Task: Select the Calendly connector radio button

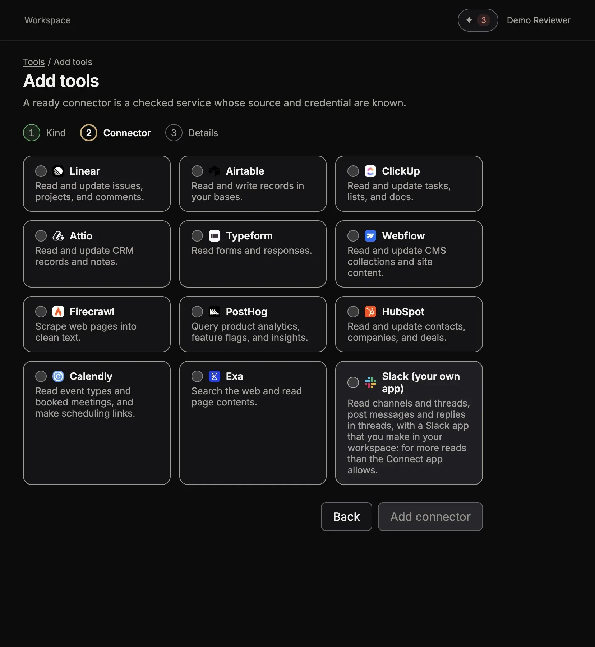Action: [x=41, y=376]
